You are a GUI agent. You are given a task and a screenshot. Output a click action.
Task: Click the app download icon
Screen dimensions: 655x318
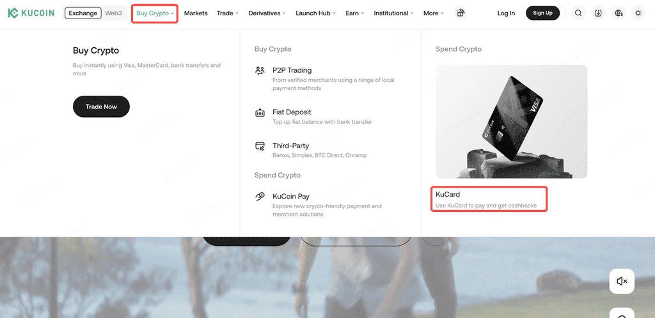click(598, 13)
